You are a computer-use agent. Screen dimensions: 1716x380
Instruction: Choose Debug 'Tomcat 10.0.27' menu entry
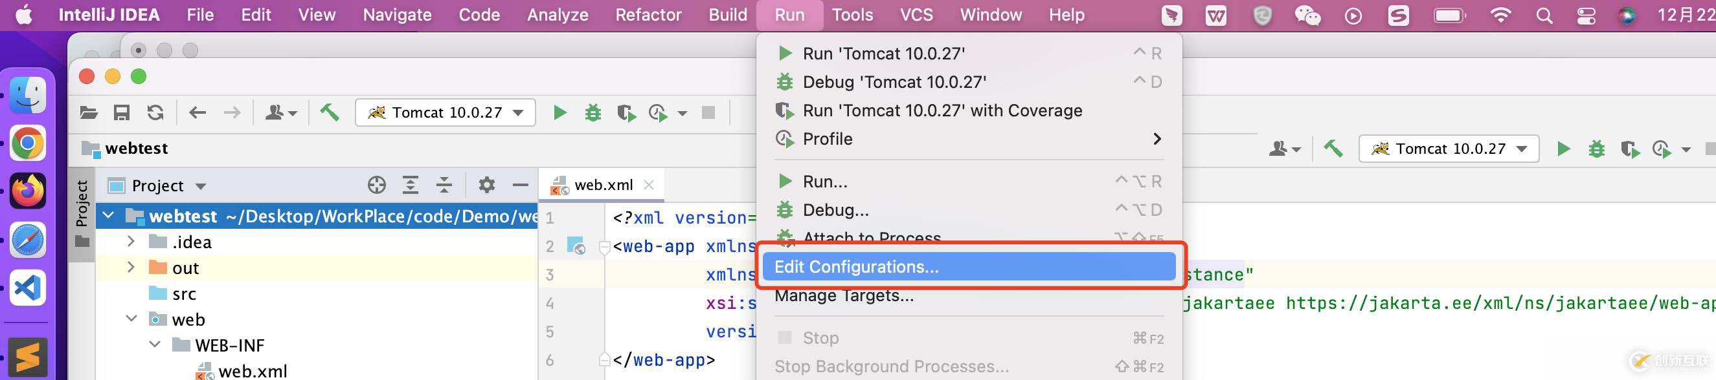[969, 81]
